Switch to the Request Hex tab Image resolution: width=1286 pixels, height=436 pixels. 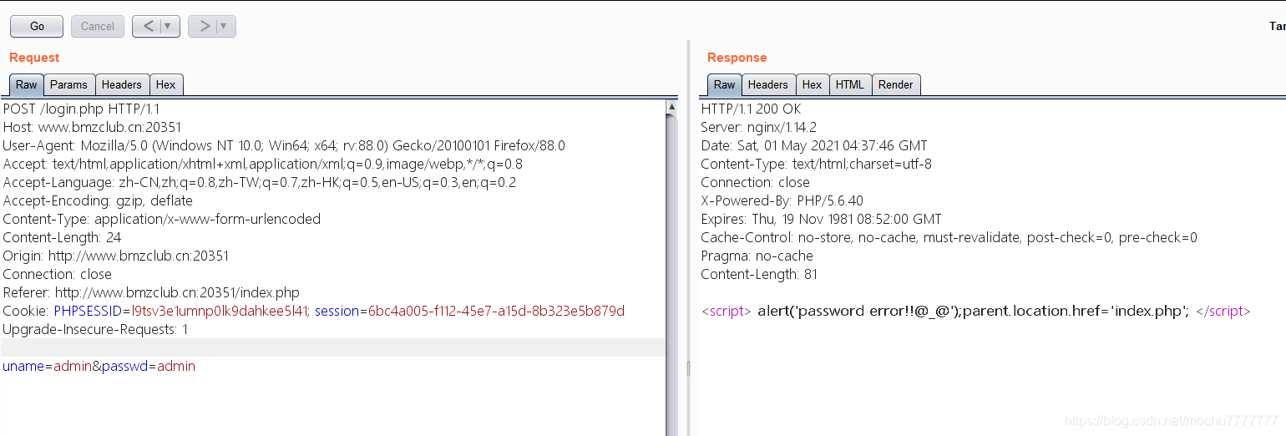166,84
